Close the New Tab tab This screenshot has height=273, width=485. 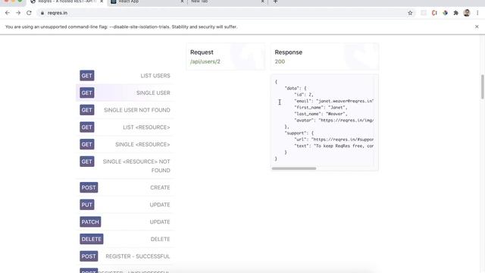click(263, 2)
